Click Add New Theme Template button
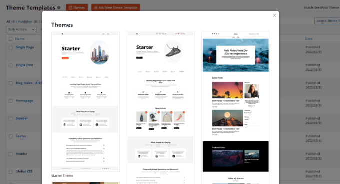 pos(116,8)
